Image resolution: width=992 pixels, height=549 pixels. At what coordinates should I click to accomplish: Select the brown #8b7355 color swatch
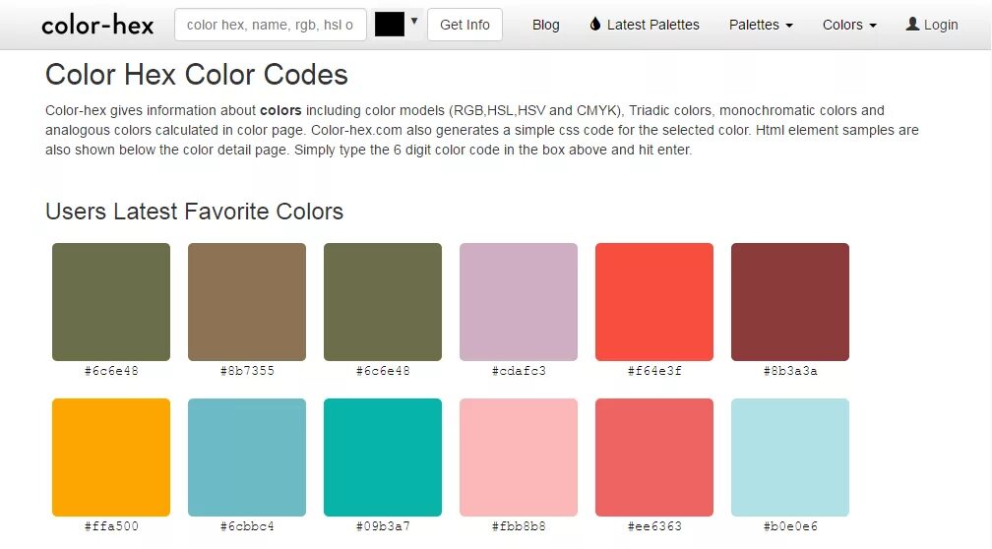click(247, 302)
